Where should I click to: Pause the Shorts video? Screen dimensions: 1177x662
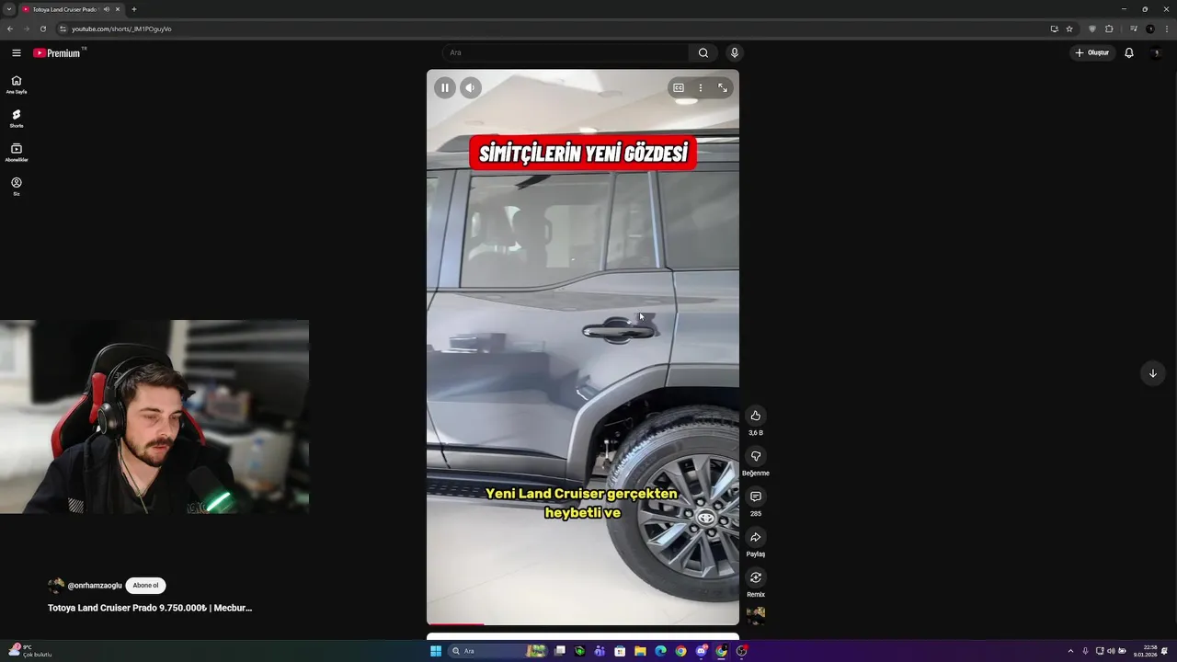click(x=445, y=88)
